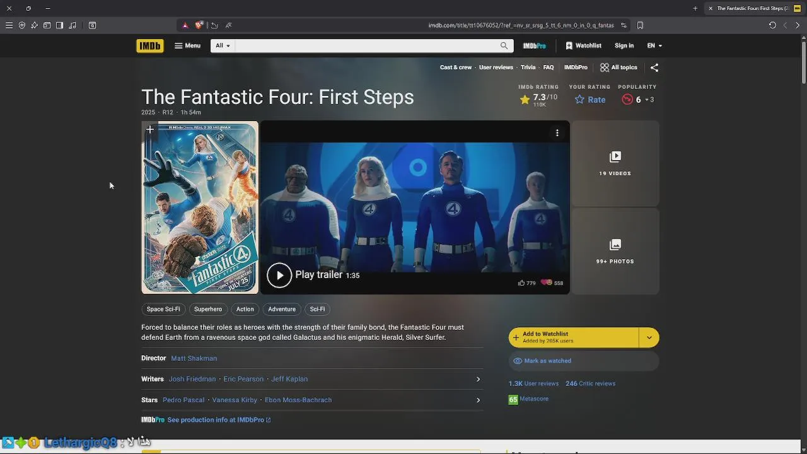Open star Ebon Moss-Bachrach's page
The width and height of the screenshot is (807, 454).
tap(298, 400)
